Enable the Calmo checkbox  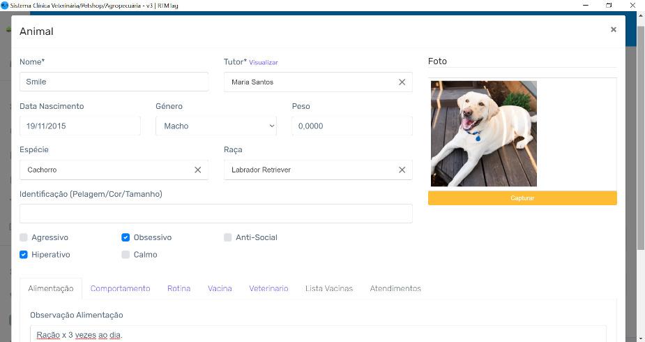pos(126,255)
